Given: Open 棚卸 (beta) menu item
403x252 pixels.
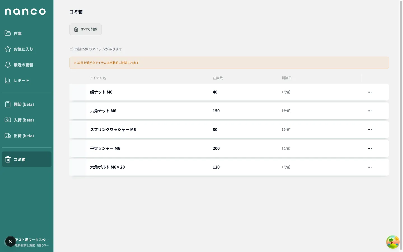Looking at the screenshot, I should [x=27, y=104].
